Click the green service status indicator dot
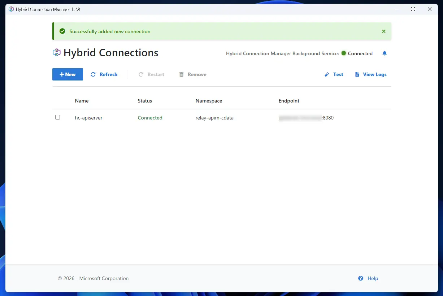Viewport: 443px width, 296px height. coord(344,53)
